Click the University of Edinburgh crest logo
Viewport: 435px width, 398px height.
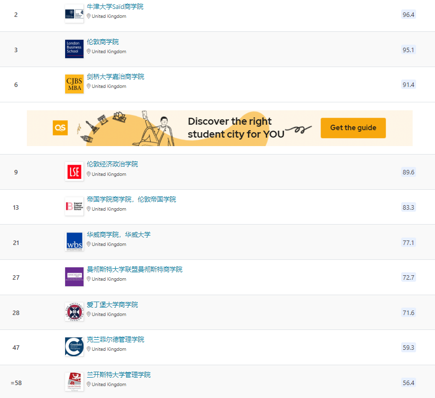[x=74, y=312]
